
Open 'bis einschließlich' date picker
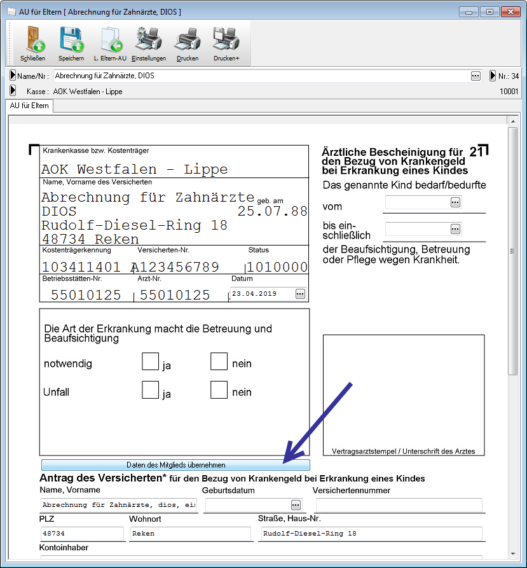[455, 229]
